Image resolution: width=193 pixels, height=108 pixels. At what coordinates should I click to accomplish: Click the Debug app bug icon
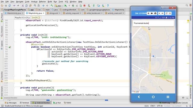point(73,6)
